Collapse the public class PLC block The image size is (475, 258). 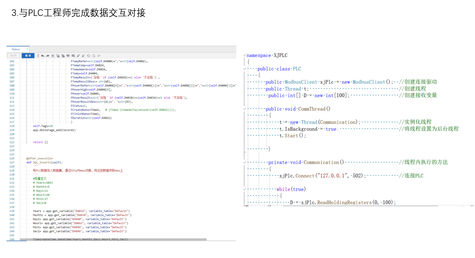(245, 69)
